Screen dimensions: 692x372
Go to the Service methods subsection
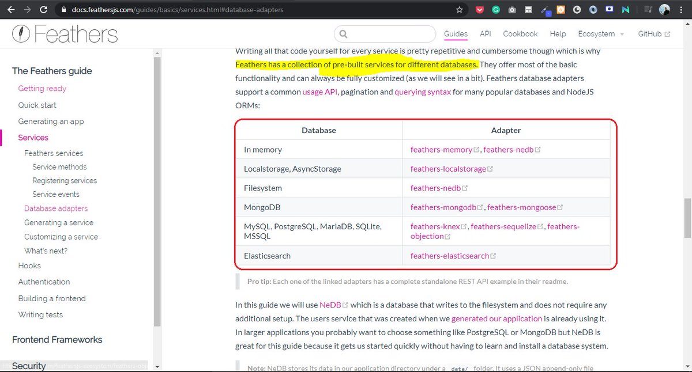pos(59,167)
